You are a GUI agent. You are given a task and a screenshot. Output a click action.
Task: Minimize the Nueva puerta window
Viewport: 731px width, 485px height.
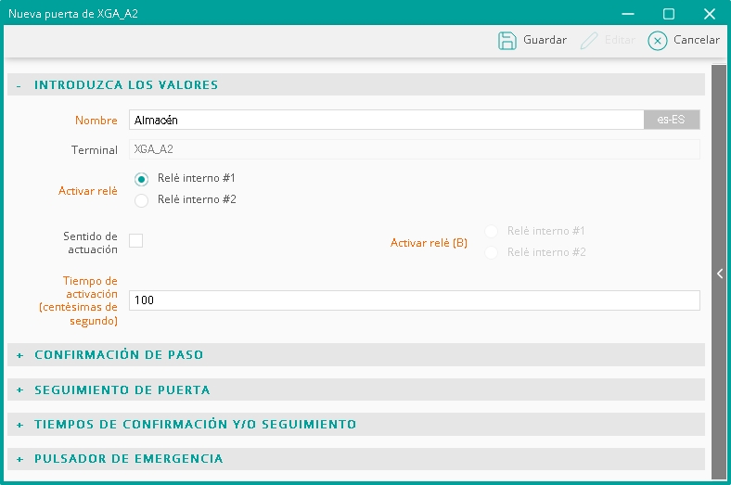click(628, 14)
